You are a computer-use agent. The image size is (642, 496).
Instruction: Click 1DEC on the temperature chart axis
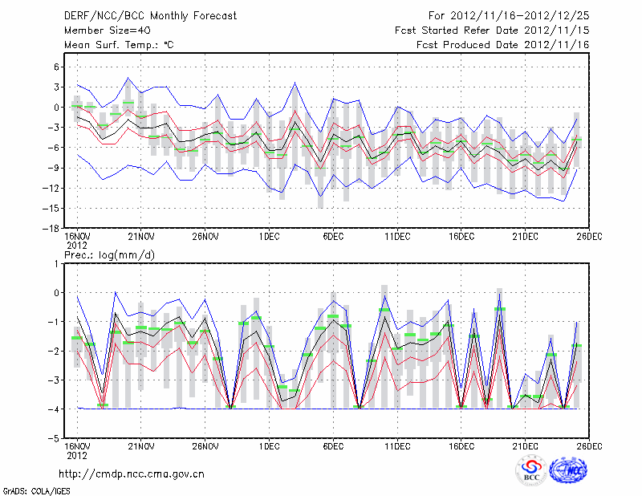point(269,236)
